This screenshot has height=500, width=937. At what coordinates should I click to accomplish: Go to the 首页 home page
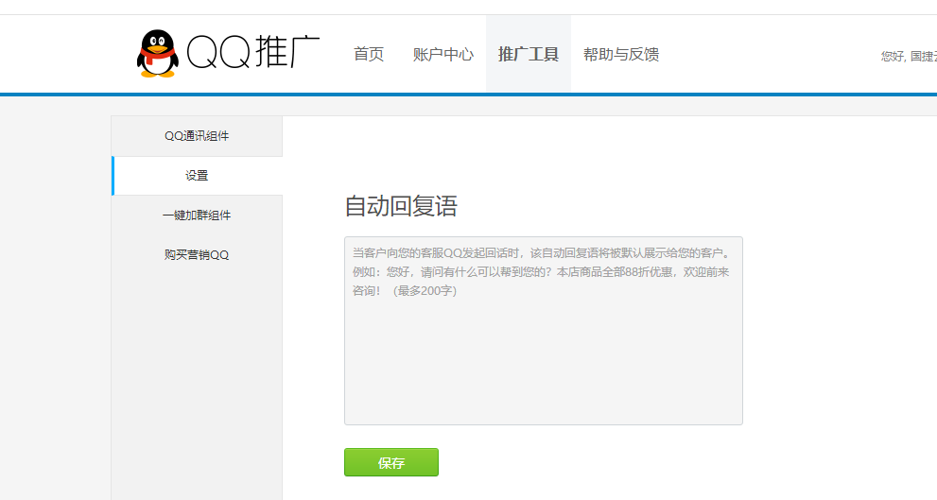point(369,55)
